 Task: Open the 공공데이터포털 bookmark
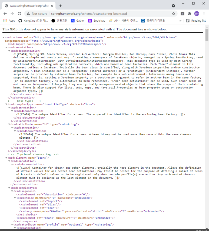click(x=153, y=21)
